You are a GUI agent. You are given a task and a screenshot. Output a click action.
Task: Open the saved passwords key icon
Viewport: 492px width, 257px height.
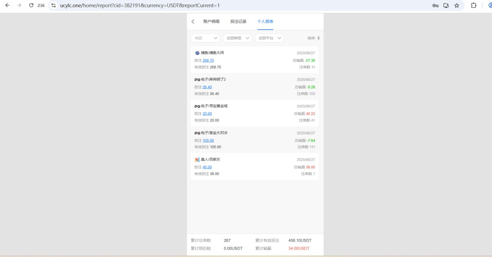tap(435, 5)
